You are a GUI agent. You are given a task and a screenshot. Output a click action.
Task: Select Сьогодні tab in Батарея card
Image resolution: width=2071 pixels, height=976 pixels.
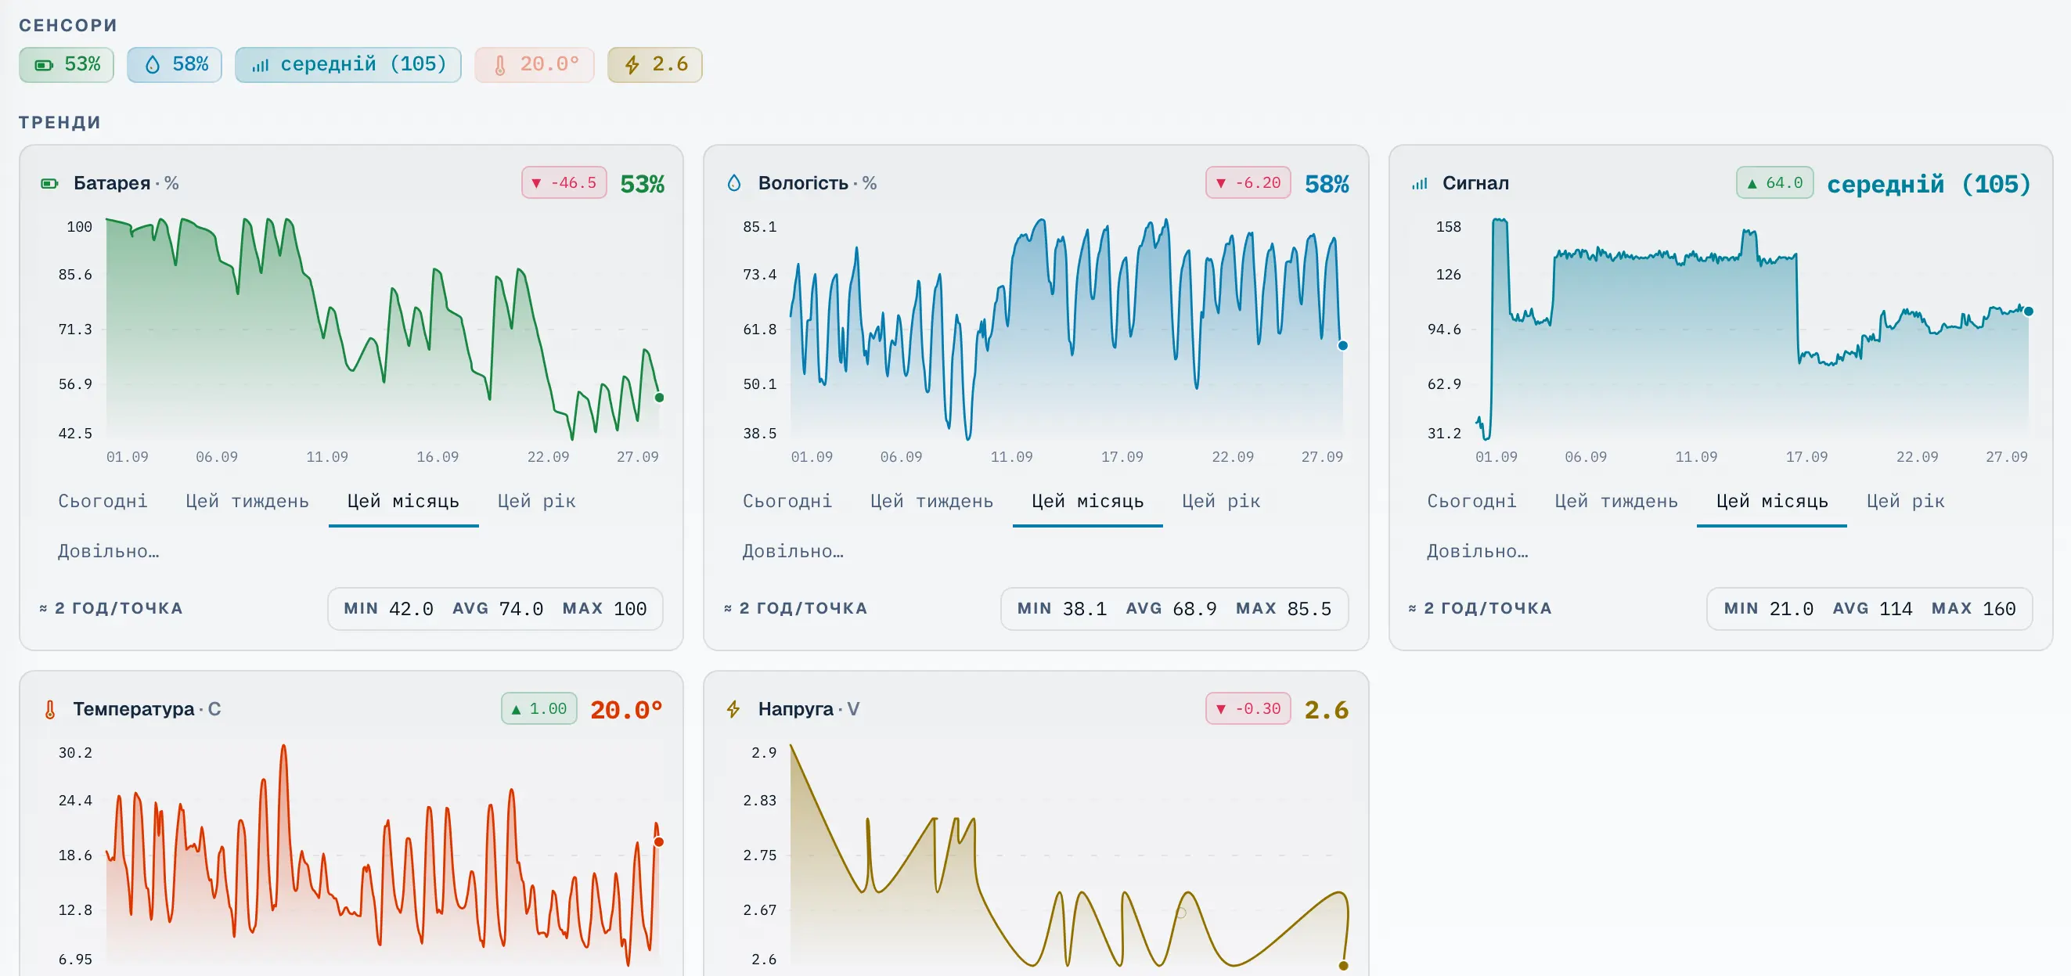pyautogui.click(x=103, y=502)
